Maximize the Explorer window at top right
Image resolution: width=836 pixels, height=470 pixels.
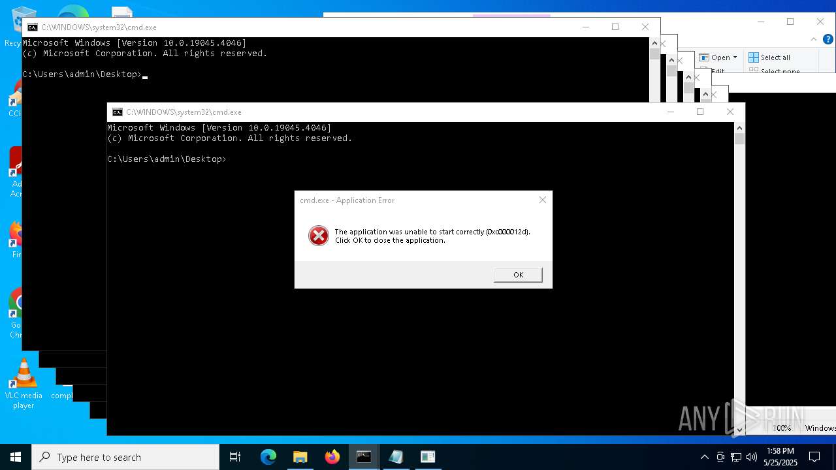coord(790,22)
